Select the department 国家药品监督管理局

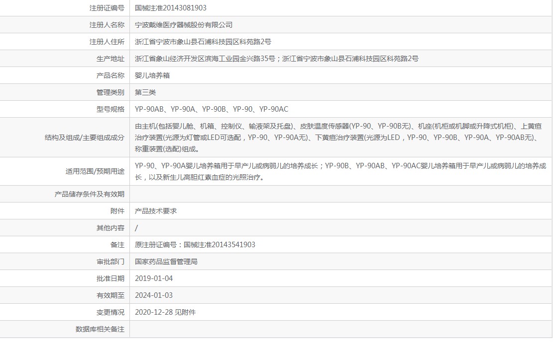pos(166,262)
